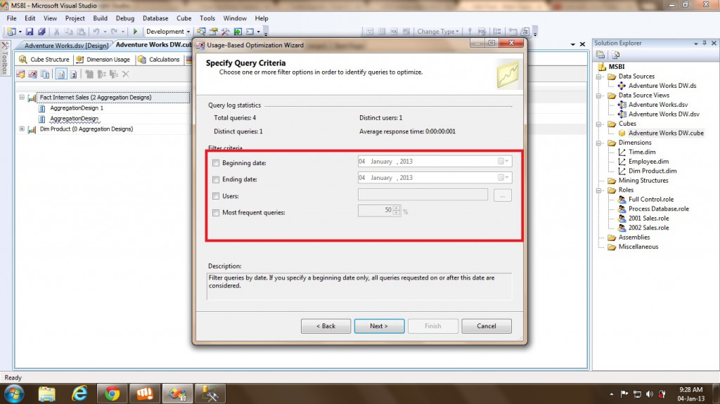The image size is (720, 404).
Task: Click the percentage spinner for frequent queries
Action: tap(397, 210)
